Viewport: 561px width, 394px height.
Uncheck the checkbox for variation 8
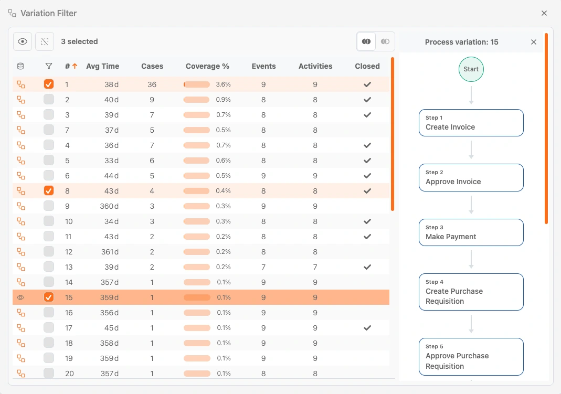pos(49,191)
